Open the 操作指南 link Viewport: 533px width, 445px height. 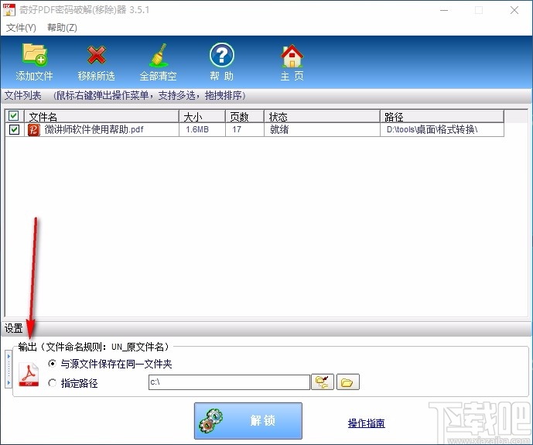(366, 423)
